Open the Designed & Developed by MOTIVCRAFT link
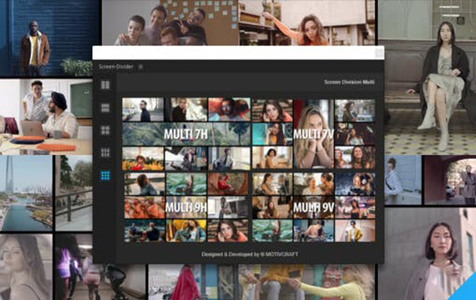 pyautogui.click(x=250, y=254)
